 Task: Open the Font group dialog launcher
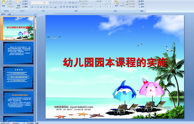pyautogui.click(x=58, y=11)
